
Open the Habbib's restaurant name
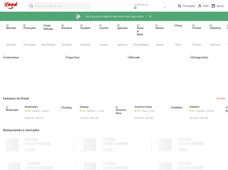[195, 107]
